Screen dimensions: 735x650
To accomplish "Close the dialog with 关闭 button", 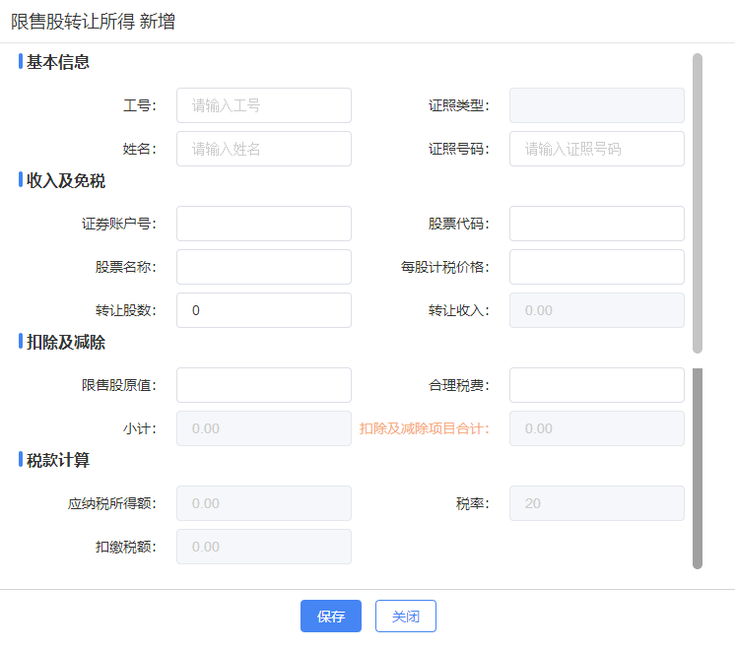I will tap(406, 616).
